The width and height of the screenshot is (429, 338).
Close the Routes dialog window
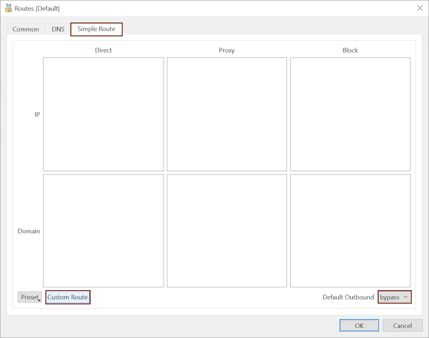click(419, 8)
